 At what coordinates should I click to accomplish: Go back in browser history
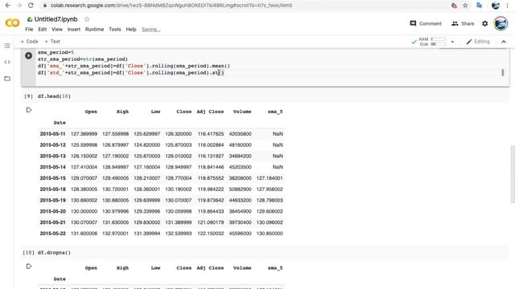click(8, 6)
